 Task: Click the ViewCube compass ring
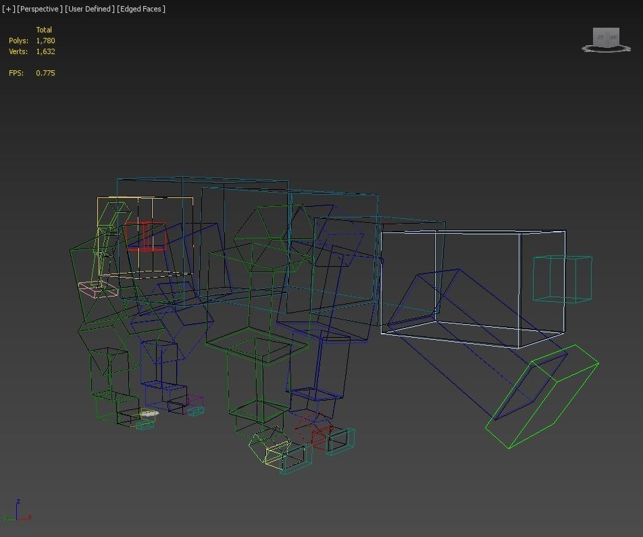click(606, 49)
